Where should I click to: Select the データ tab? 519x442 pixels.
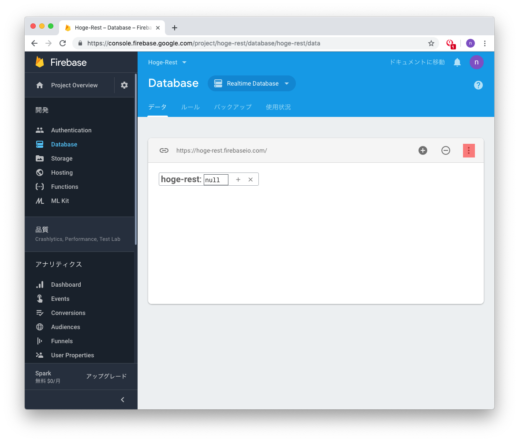(157, 107)
